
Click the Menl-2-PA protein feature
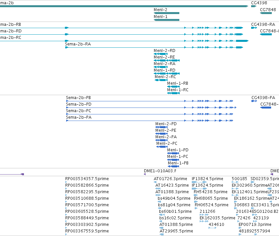pyautogui.click(x=161, y=140)
